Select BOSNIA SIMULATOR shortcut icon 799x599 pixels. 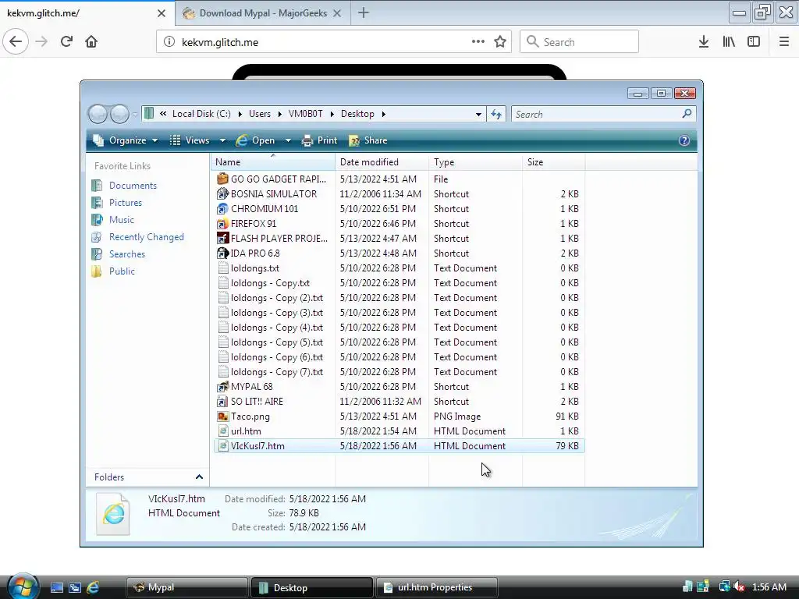pos(222,193)
